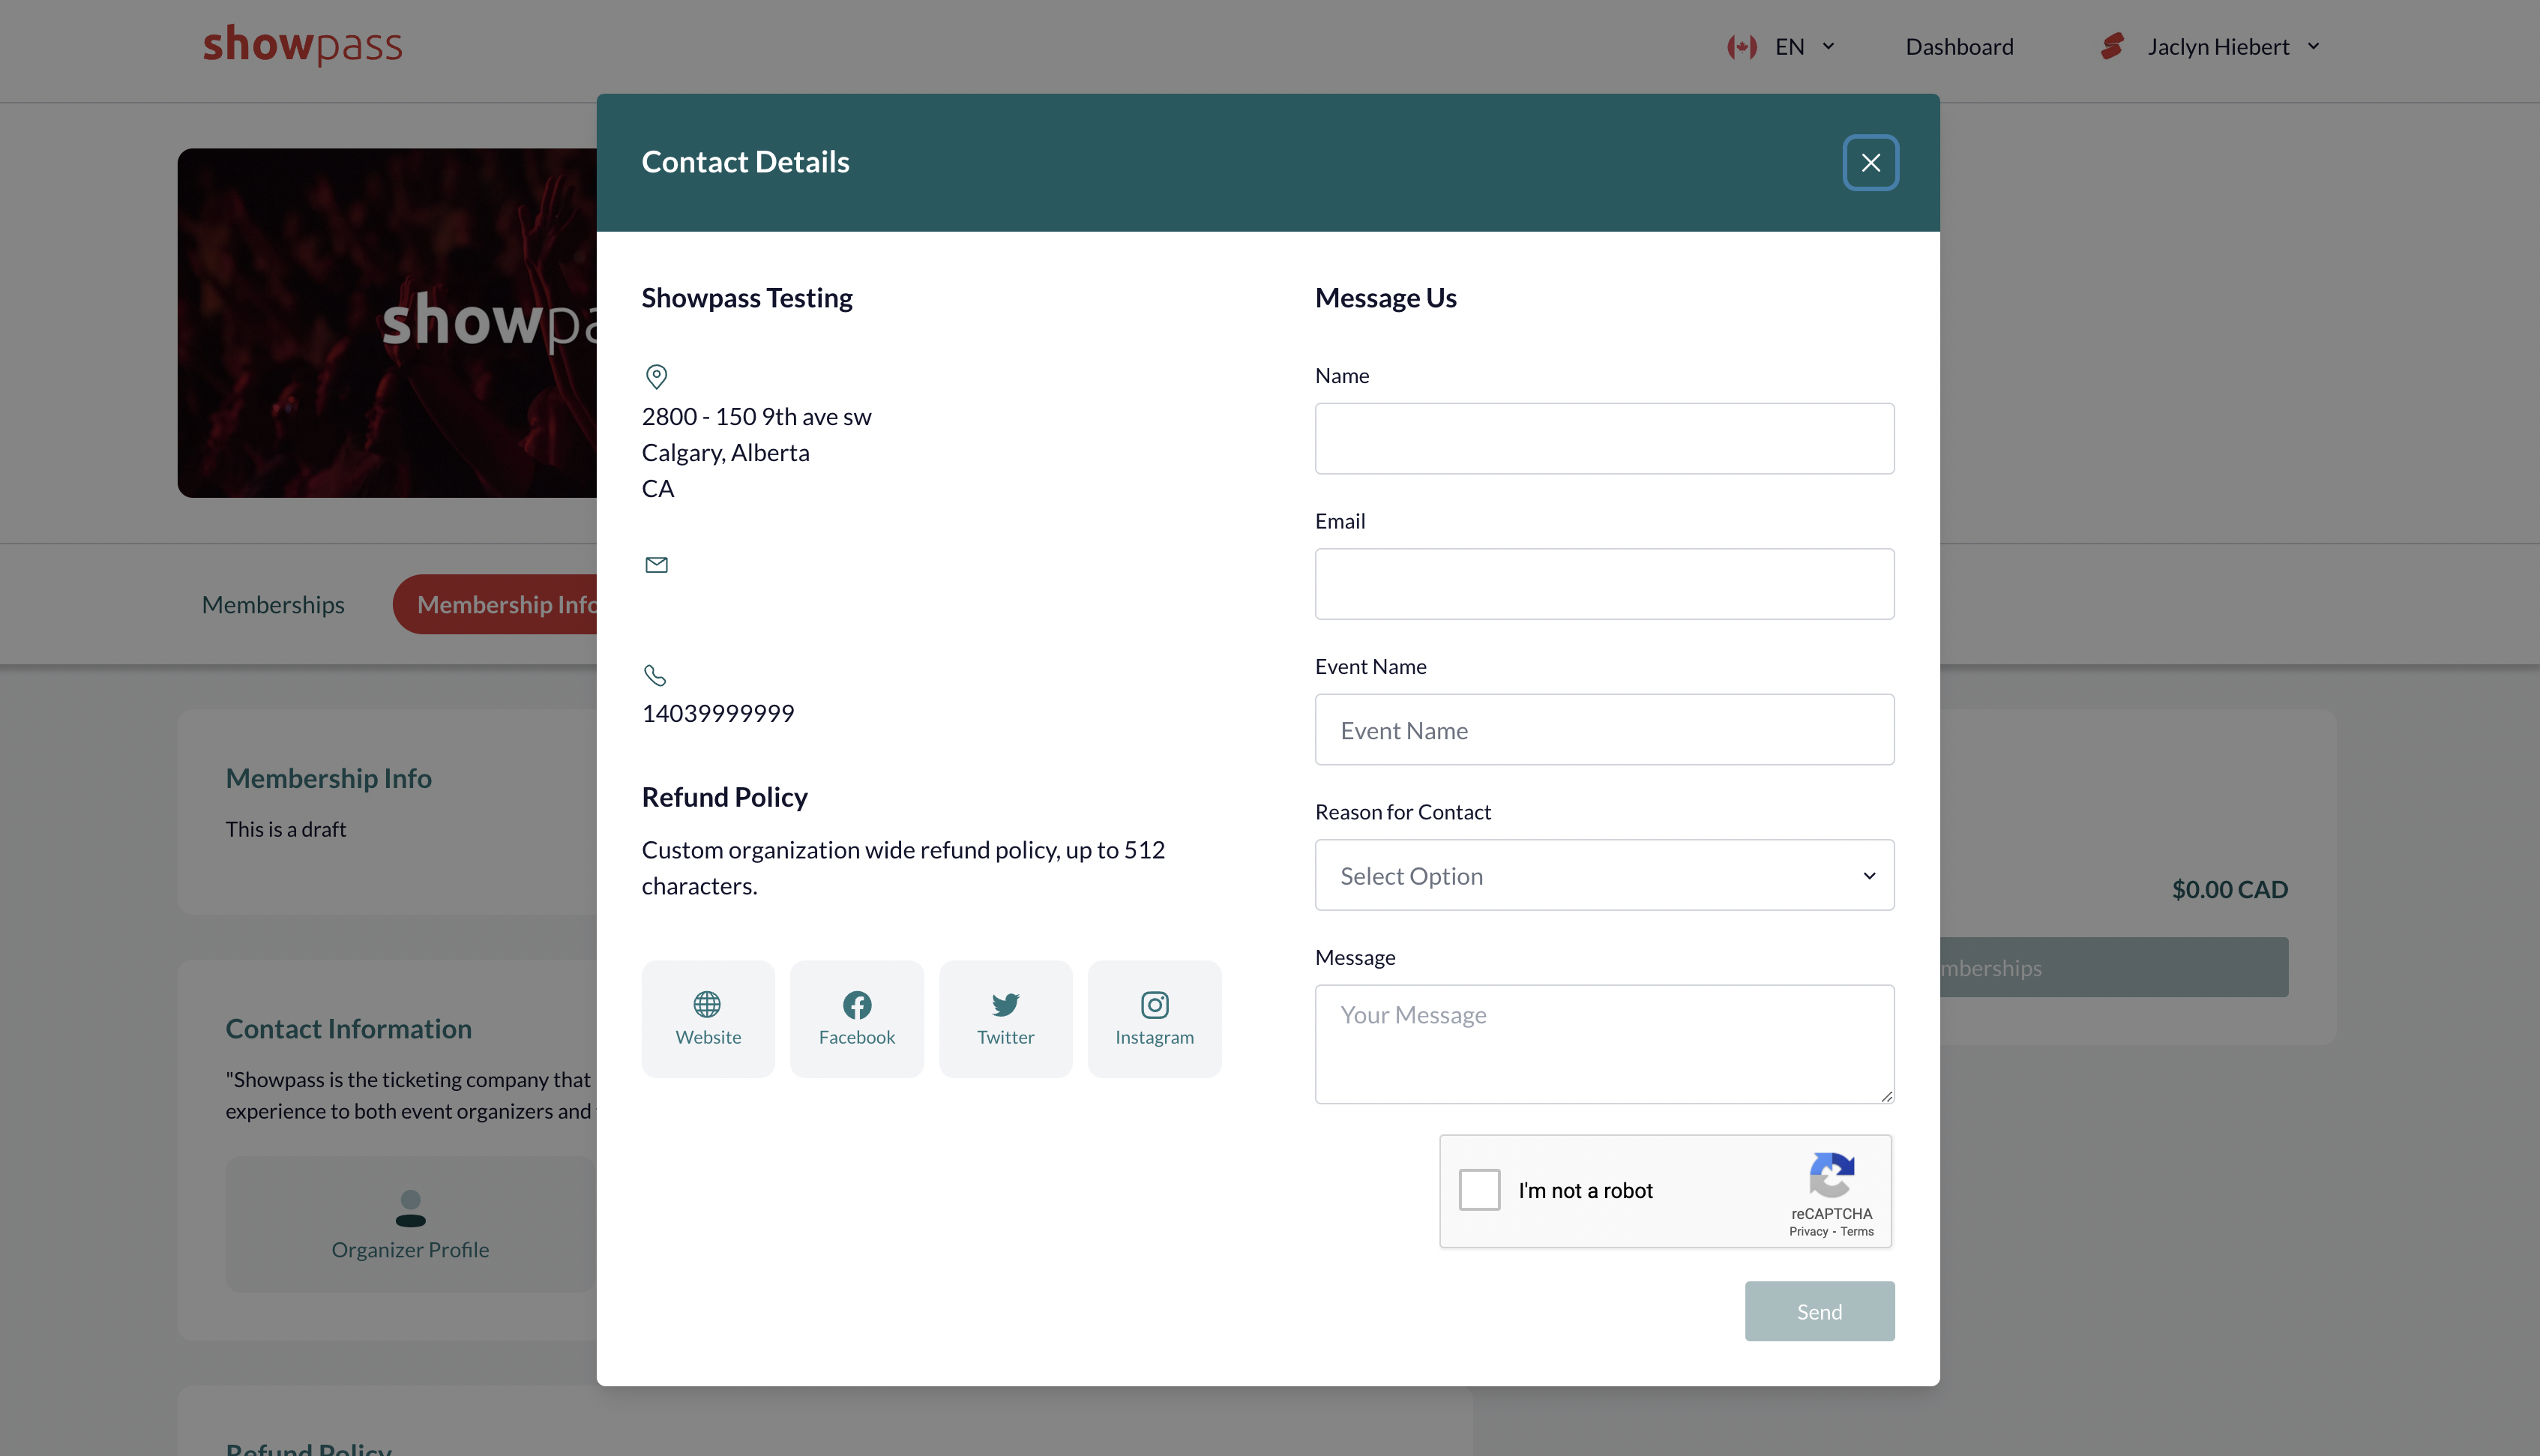Viewport: 2540px width, 1456px height.
Task: Focus the Your Message text area
Action: point(1604,1044)
